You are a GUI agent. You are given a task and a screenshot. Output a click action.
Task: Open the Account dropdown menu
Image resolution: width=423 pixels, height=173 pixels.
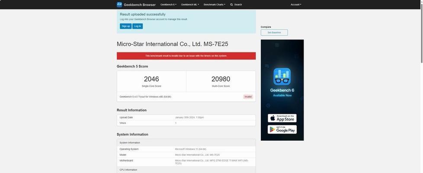click(296, 5)
